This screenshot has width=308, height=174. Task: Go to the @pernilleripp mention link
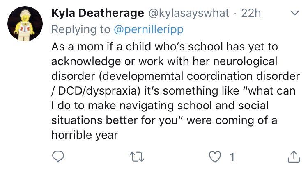pos(148,29)
